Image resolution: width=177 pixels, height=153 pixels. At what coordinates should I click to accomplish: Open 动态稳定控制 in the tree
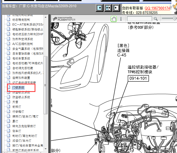pyautogui.click(x=21, y=20)
